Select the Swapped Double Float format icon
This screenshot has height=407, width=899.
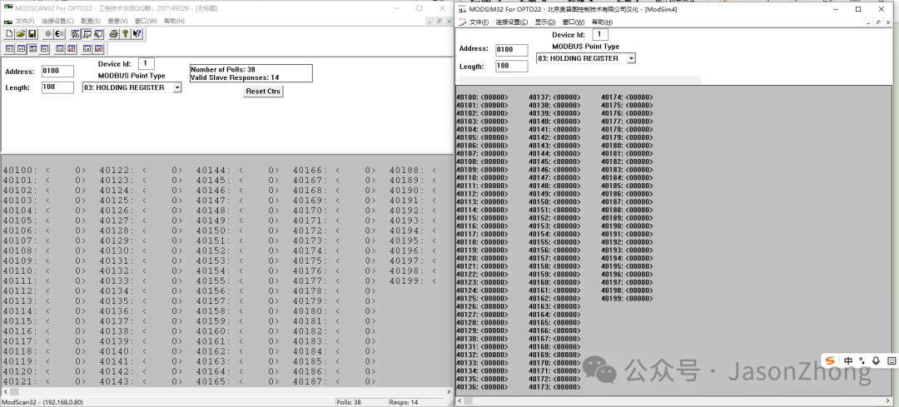[x=98, y=49]
